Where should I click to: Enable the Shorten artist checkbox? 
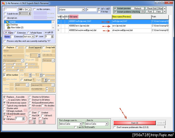click(4, 108)
